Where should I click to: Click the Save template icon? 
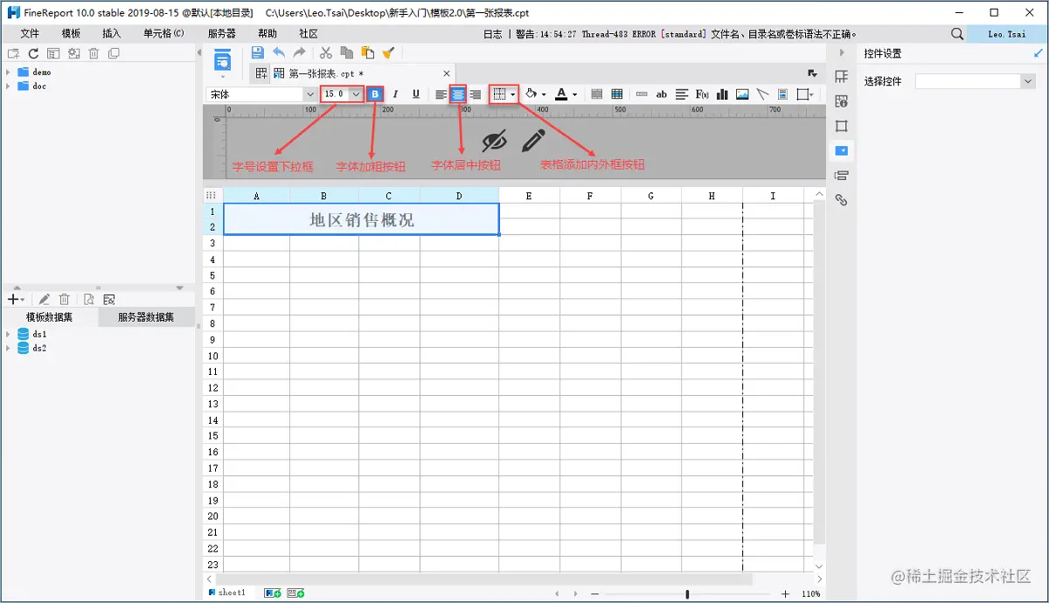[258, 52]
